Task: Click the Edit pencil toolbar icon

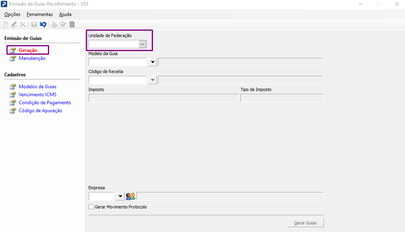Action: (14, 24)
